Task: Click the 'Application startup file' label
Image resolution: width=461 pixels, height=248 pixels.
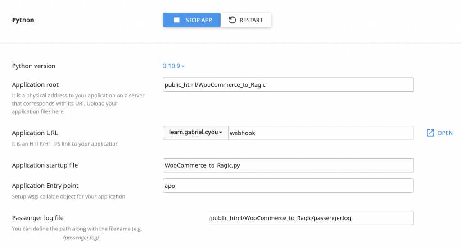Action: (45, 165)
